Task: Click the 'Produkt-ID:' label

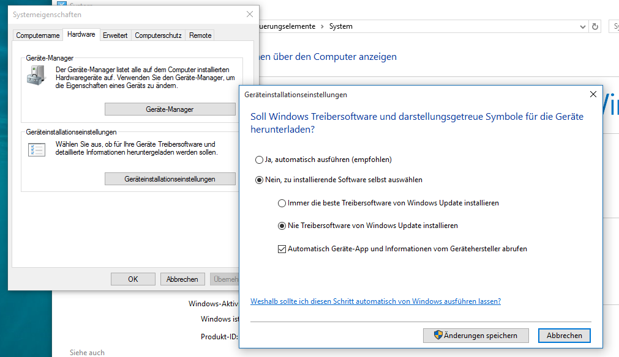Action: coord(219,336)
